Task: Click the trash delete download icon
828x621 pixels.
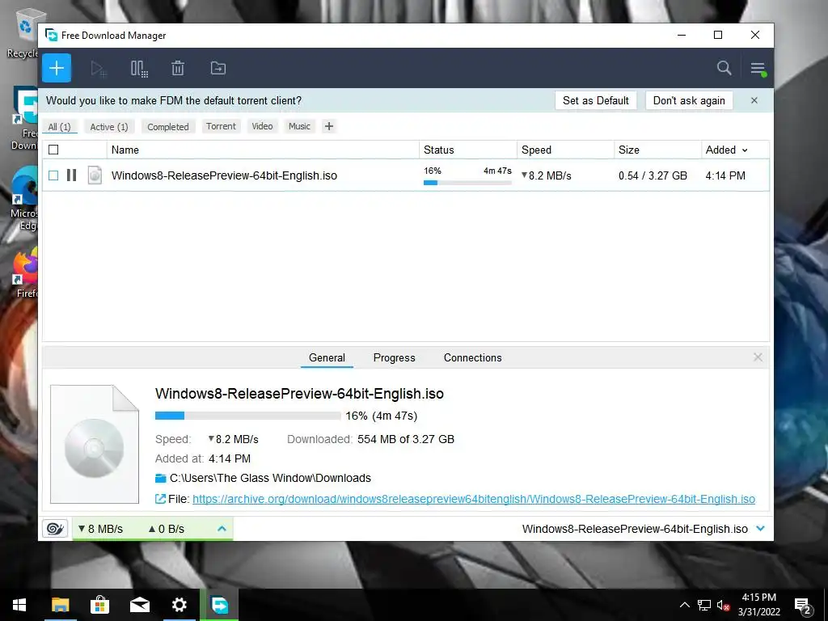Action: [178, 68]
